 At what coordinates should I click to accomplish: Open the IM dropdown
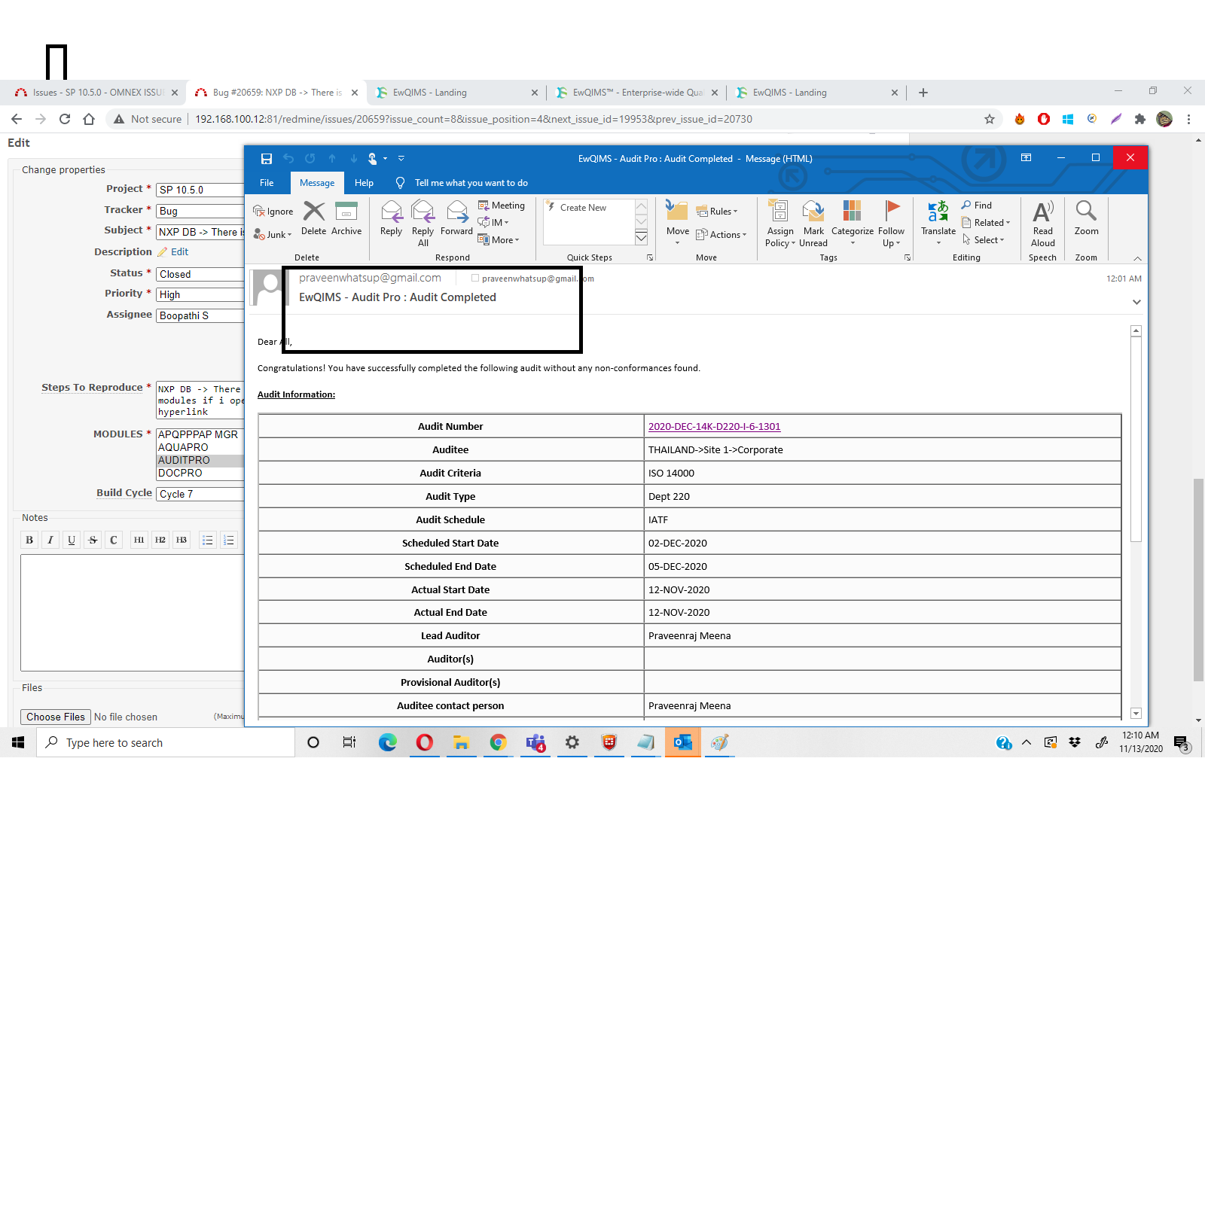pos(494,223)
